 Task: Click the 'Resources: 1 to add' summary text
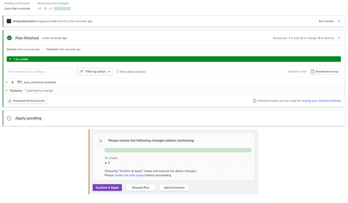(x=303, y=38)
